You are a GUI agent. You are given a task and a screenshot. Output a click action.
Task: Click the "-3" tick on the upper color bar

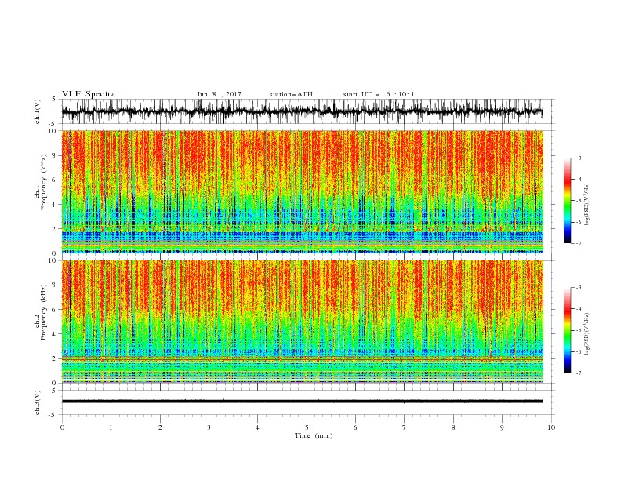[x=579, y=158]
